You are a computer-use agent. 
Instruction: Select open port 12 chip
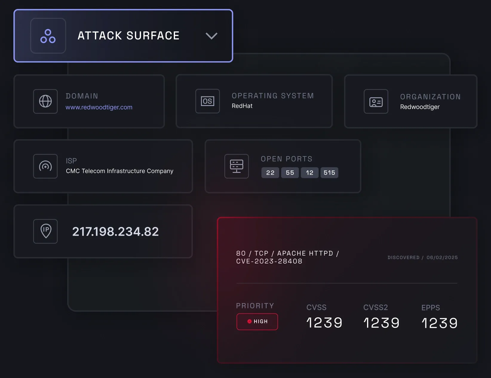coord(310,173)
